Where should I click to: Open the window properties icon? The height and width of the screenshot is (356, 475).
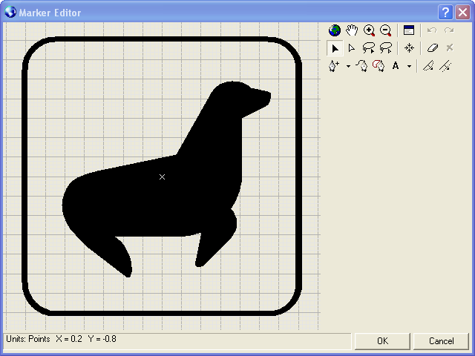[x=409, y=30]
